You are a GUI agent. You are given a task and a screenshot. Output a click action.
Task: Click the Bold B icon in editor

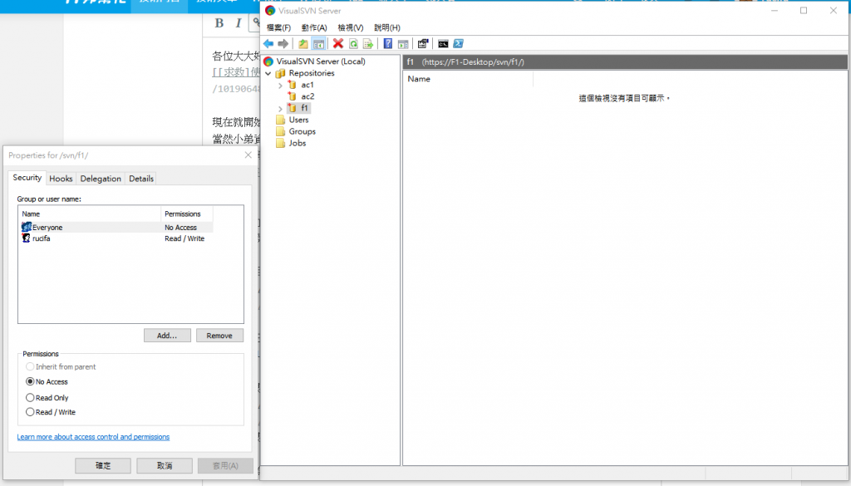(x=219, y=22)
